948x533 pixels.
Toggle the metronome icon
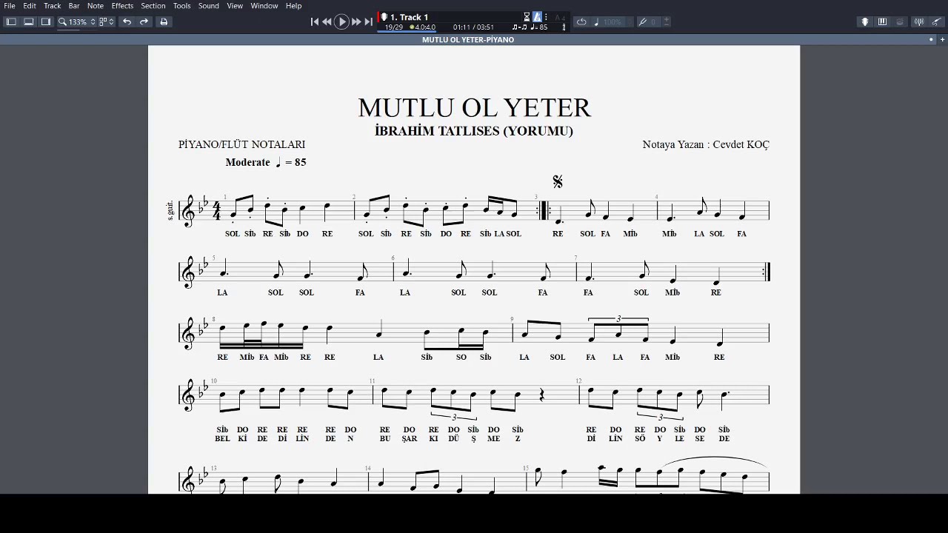click(538, 17)
